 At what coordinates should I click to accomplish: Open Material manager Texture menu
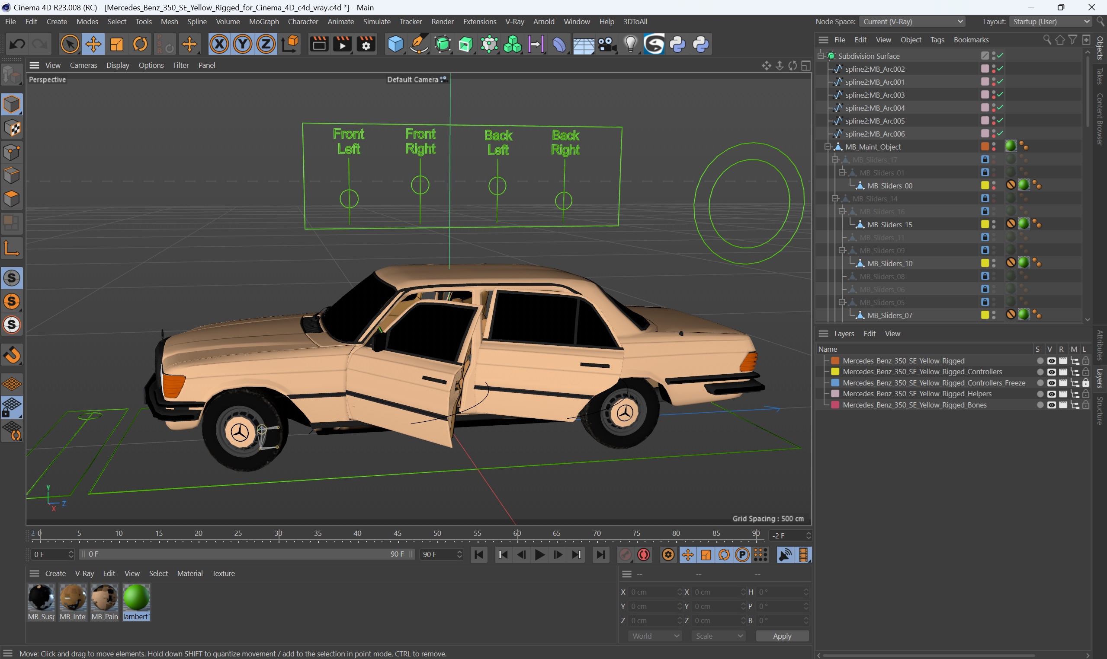223,573
